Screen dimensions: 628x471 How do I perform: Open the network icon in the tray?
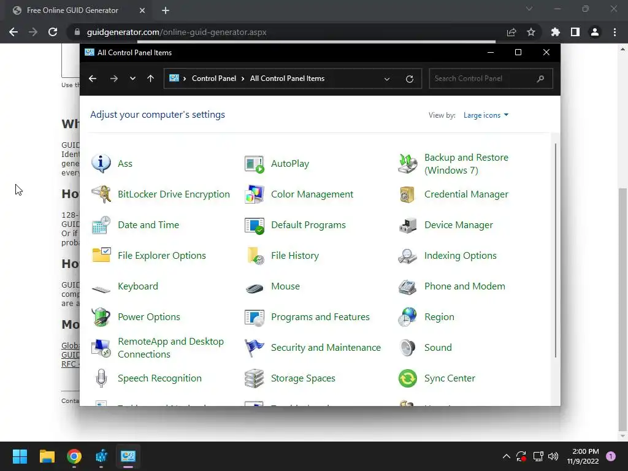538,456
